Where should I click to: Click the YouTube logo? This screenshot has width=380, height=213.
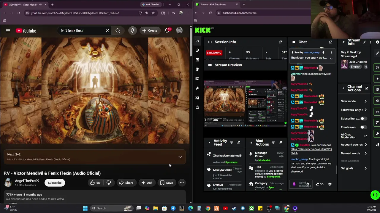26,30
